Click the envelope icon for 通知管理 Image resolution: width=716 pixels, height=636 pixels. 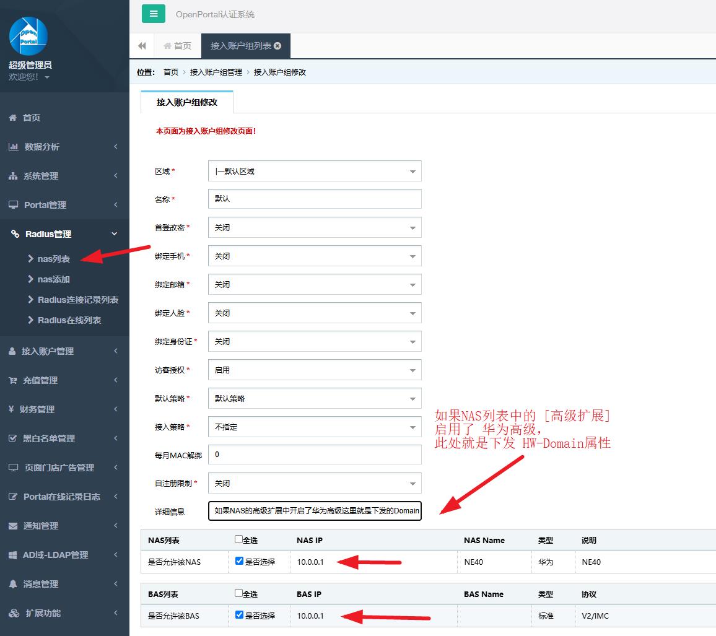coord(13,526)
